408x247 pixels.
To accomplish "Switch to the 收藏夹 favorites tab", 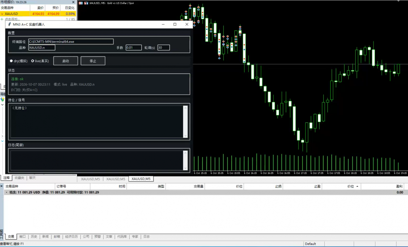I will click(x=19, y=178).
